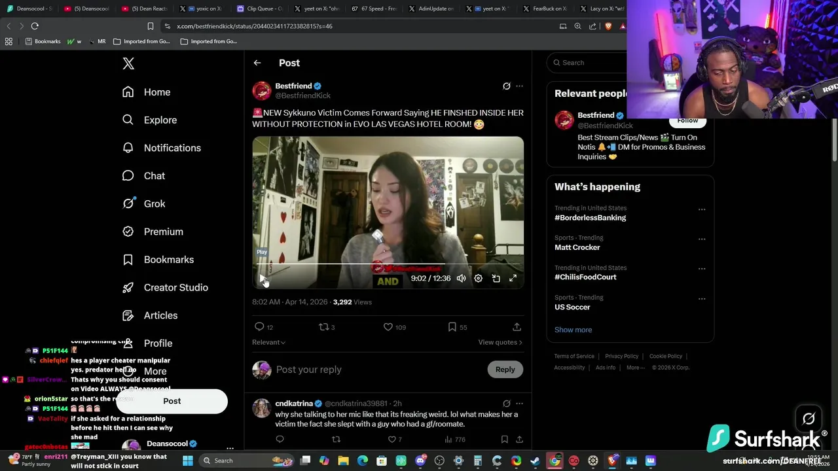
Task: Open cndkatrina's profile avatar
Action: tap(262, 408)
